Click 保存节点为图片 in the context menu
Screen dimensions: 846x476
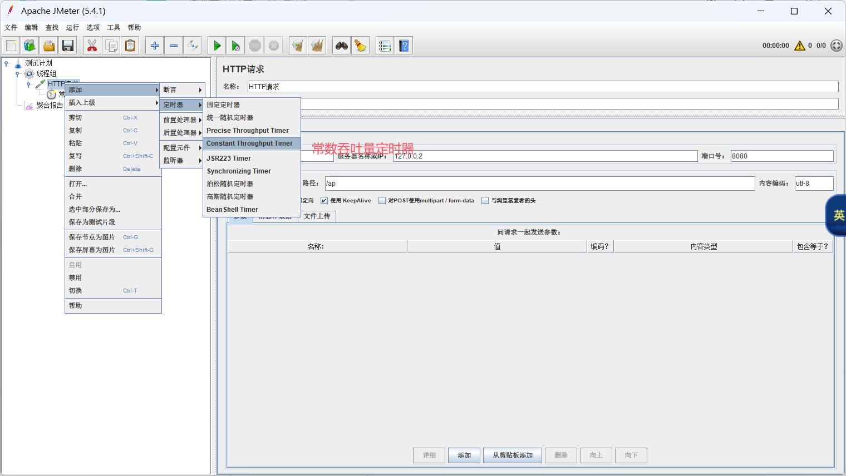tap(113, 237)
